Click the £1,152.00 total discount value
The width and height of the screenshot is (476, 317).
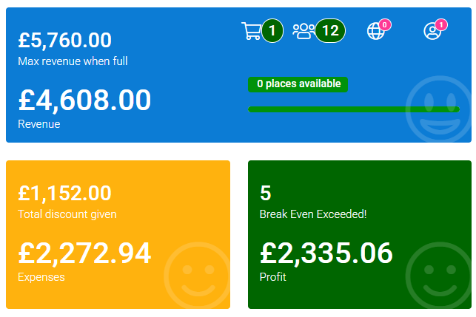[x=64, y=194]
